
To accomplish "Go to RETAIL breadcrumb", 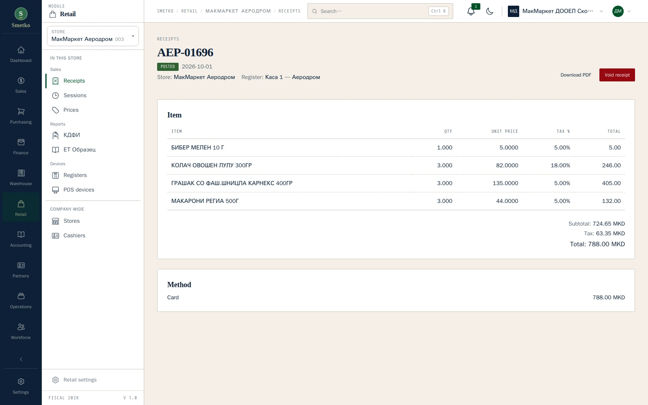I will [x=189, y=11].
